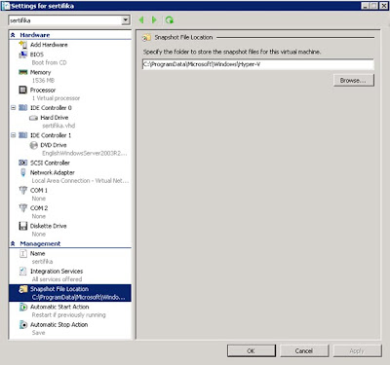Viewport: 390px width, 365px height.
Task: Select the Automatic Start Action entry
Action: pyautogui.click(x=59, y=307)
